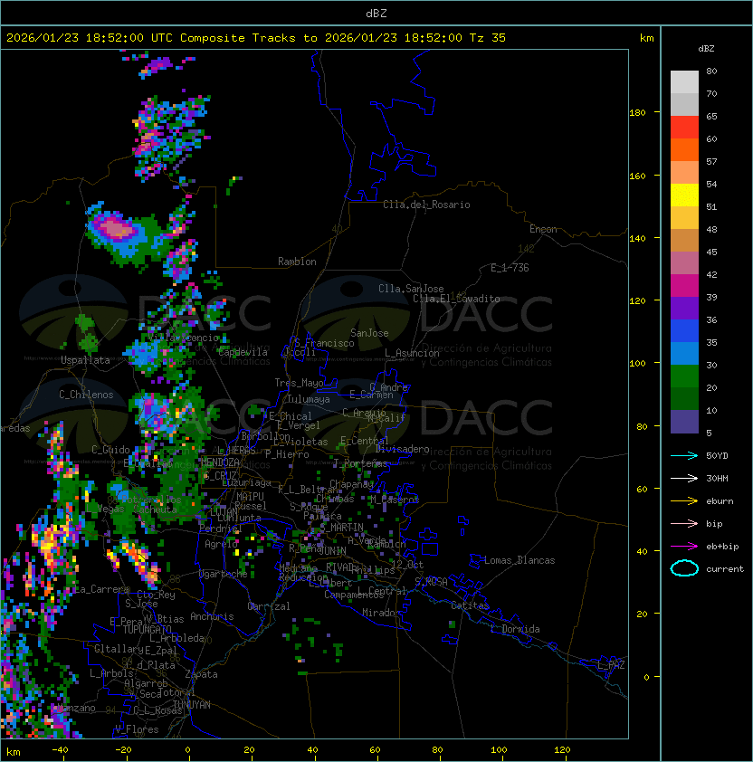The height and width of the screenshot is (762, 753).
Task: Click the Uspallata map label
Action: pyautogui.click(x=85, y=360)
